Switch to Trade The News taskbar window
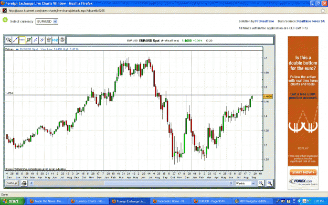 47,201
